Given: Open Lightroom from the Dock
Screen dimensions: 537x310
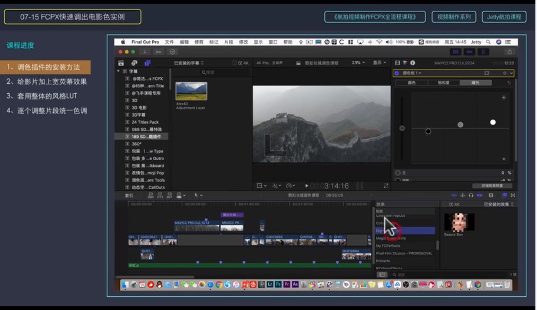Looking at the screenshot, I should [270, 285].
